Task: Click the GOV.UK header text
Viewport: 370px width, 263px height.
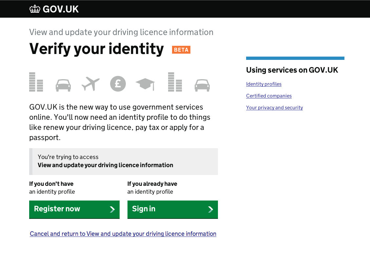Action: (x=61, y=9)
